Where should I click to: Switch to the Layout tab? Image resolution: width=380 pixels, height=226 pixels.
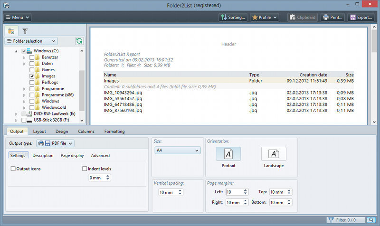coord(39,132)
